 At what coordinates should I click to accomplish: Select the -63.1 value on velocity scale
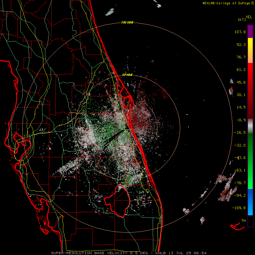(x=240, y=170)
